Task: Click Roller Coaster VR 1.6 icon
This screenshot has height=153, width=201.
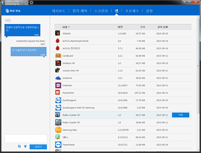Action: tap(58, 122)
